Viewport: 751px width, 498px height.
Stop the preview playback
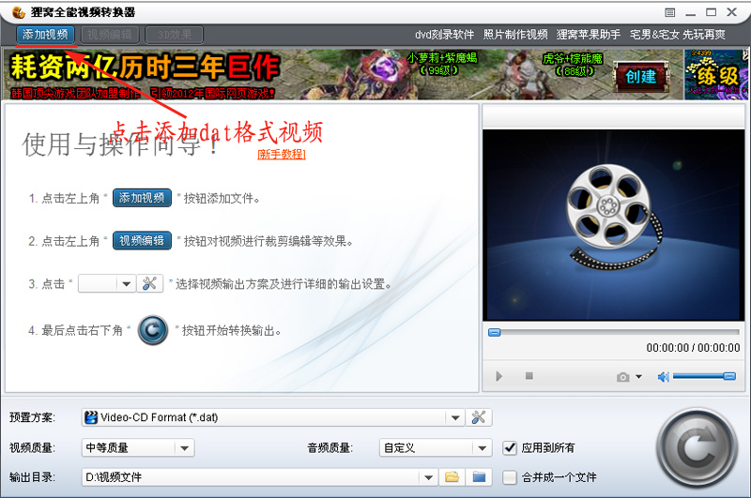[x=529, y=376]
